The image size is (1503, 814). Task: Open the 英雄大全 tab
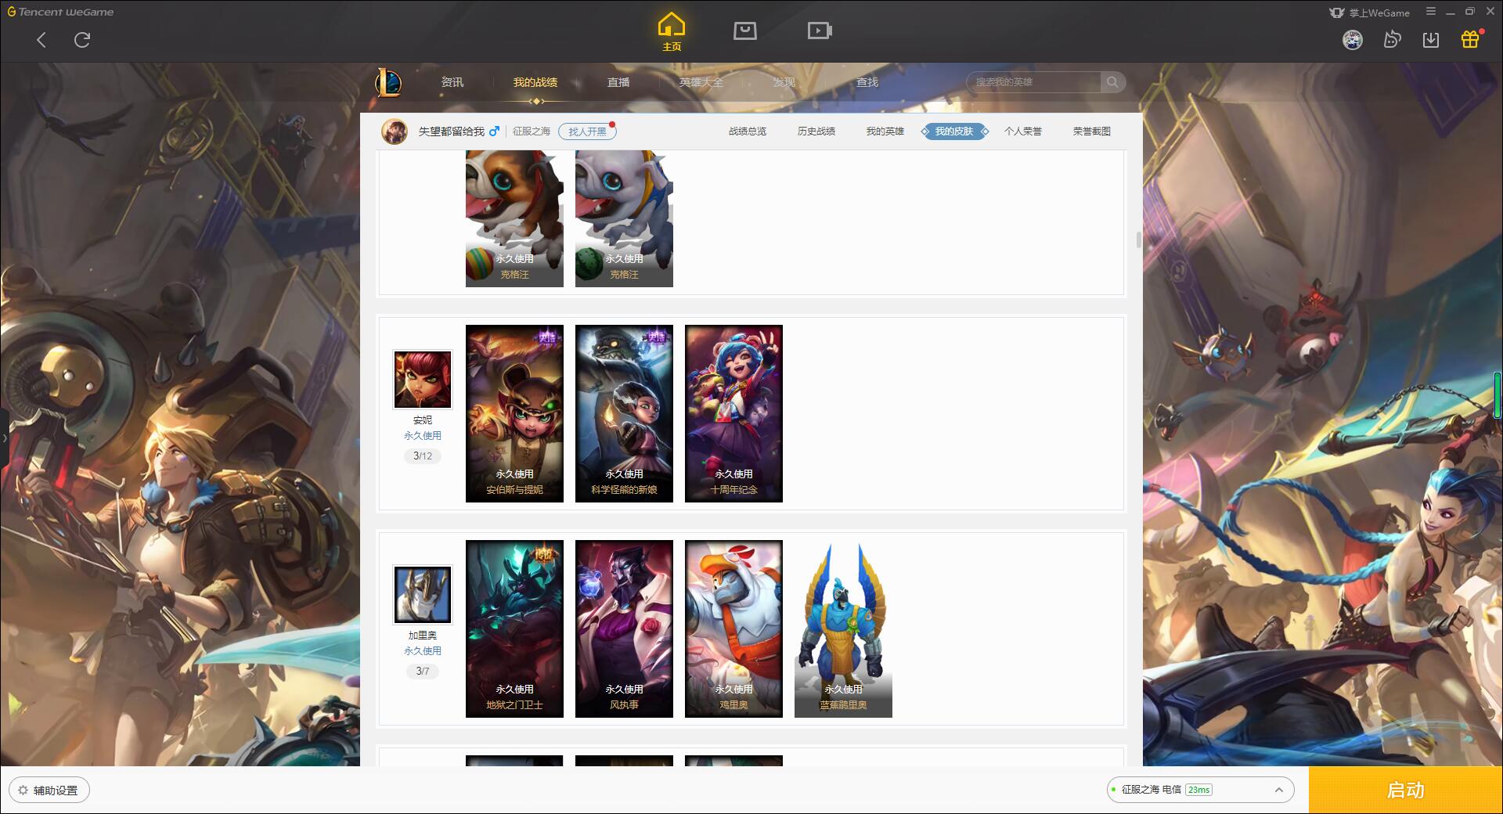click(x=701, y=82)
